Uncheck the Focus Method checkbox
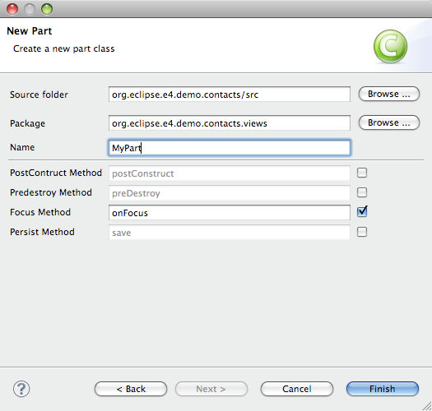The height and width of the screenshot is (411, 432). click(x=362, y=212)
